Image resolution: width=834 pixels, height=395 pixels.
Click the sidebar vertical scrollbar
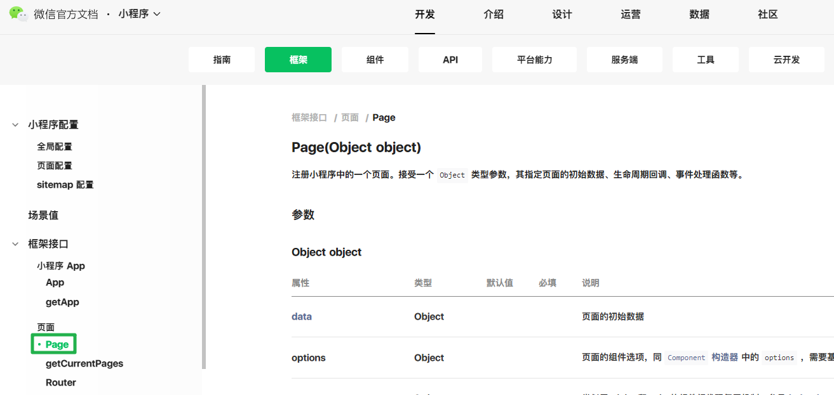click(x=204, y=227)
